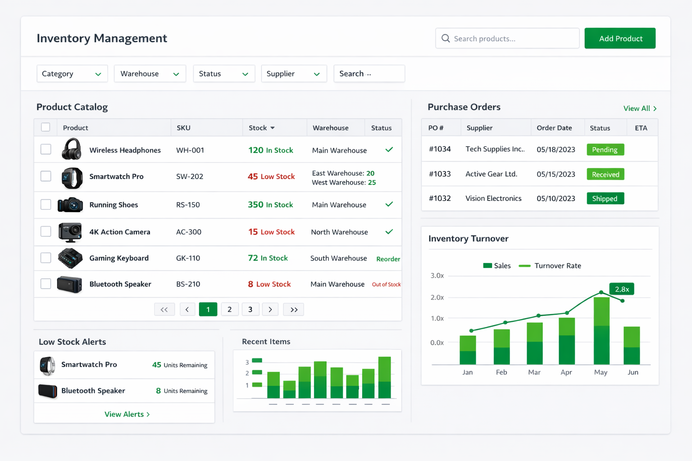692x461 pixels.
Task: Open the Category filter dropdown
Action: click(x=72, y=74)
